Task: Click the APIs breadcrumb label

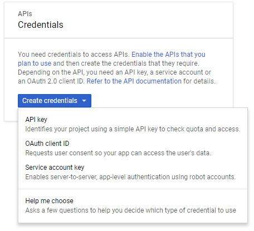Action: (x=25, y=14)
